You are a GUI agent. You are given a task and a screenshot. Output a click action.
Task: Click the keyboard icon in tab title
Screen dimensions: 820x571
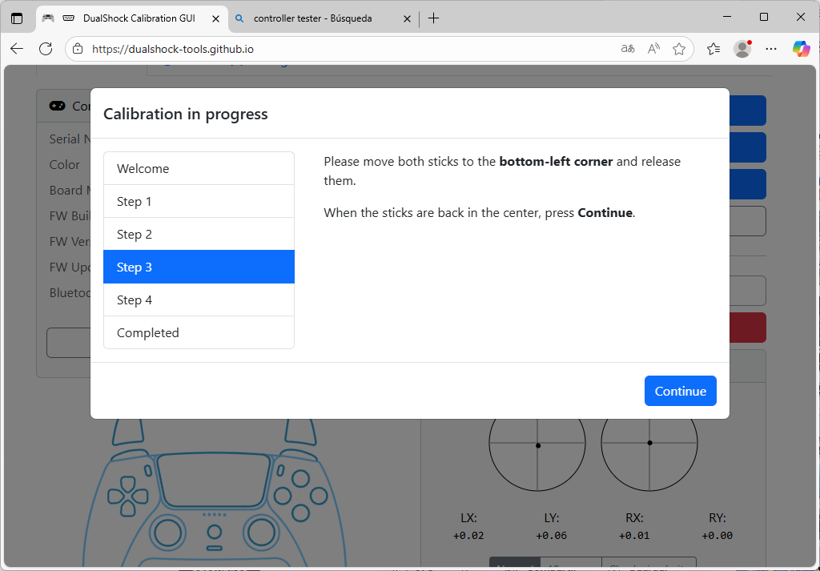click(x=68, y=18)
